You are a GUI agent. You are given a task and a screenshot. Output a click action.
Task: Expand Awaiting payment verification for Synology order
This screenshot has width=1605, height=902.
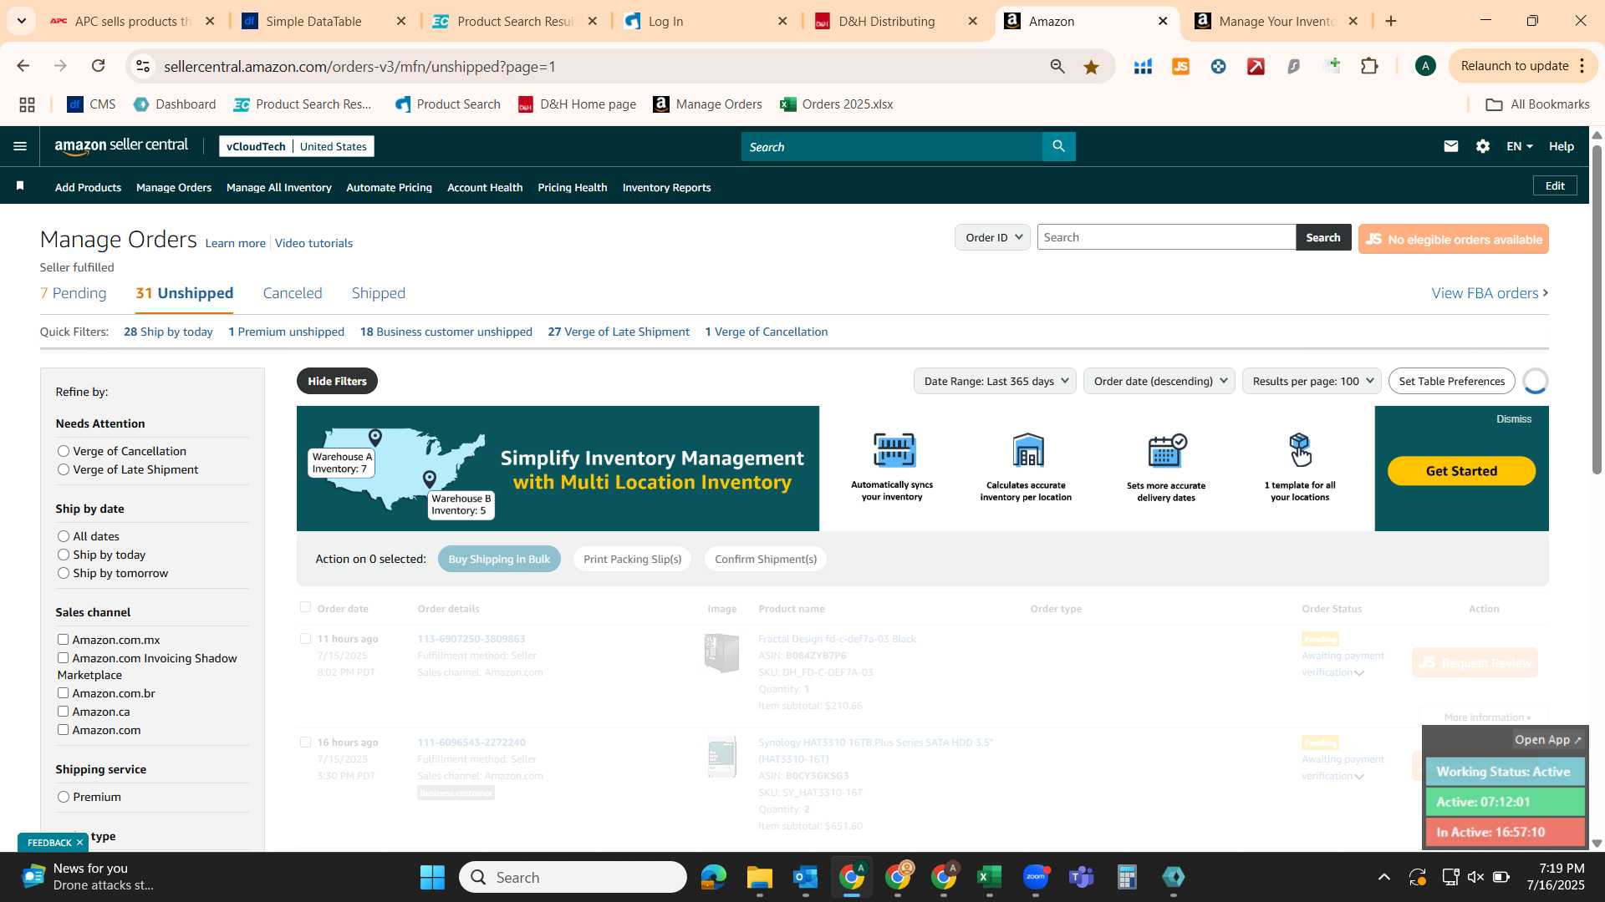point(1359,777)
